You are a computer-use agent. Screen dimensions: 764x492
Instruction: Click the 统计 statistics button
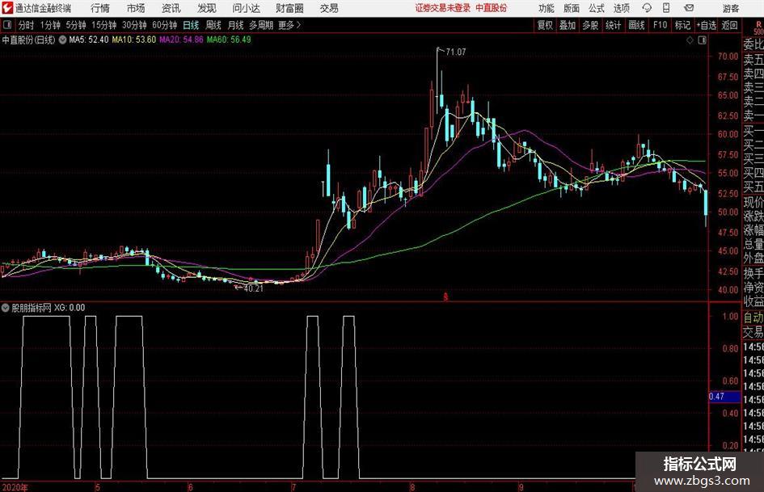pos(614,25)
